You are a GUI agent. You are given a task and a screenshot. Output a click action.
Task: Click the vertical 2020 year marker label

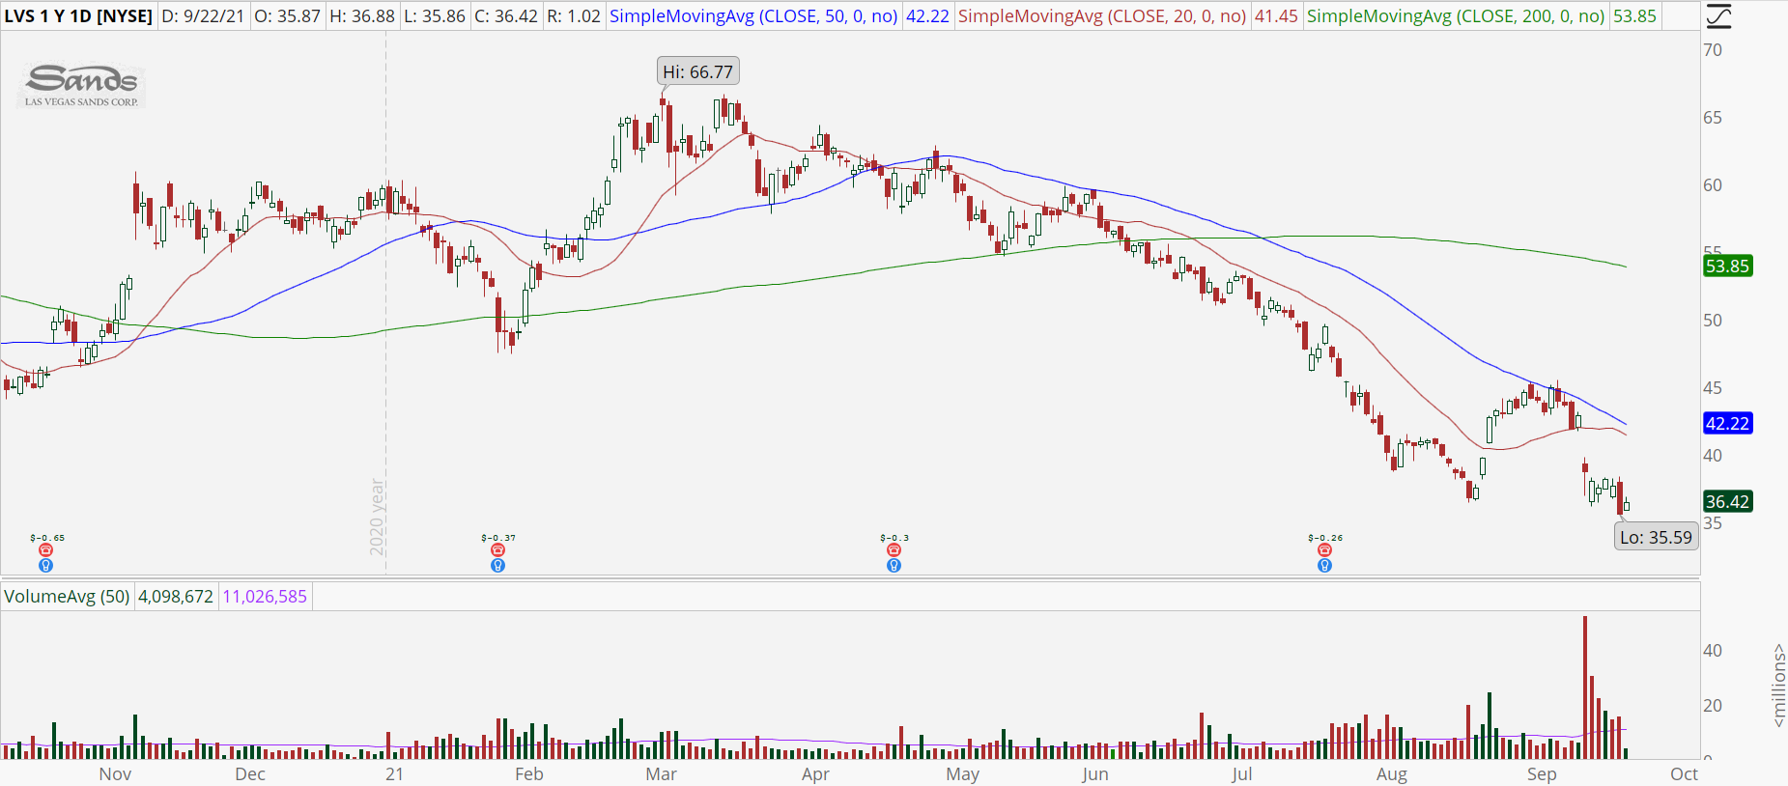pos(377,517)
